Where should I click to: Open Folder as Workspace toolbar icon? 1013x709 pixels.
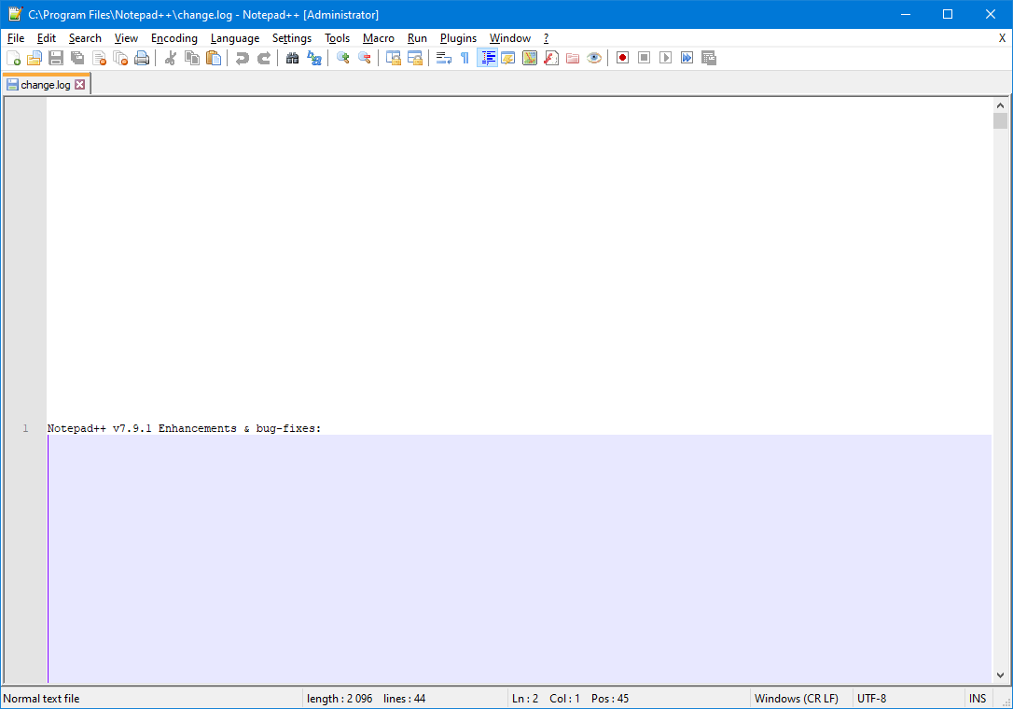point(573,58)
